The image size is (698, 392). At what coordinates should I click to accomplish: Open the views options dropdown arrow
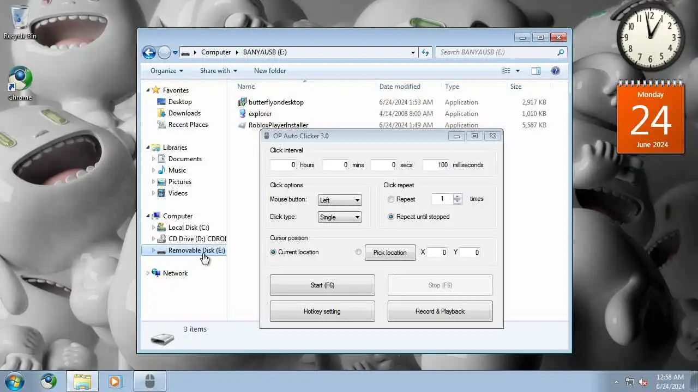tap(518, 71)
